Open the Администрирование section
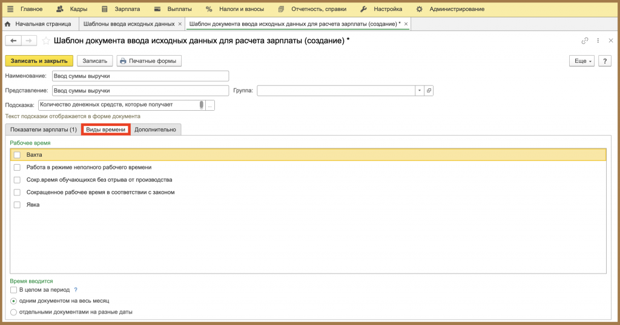 pos(457,8)
